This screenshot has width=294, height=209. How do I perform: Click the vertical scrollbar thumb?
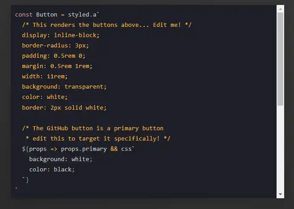[x=280, y=58]
